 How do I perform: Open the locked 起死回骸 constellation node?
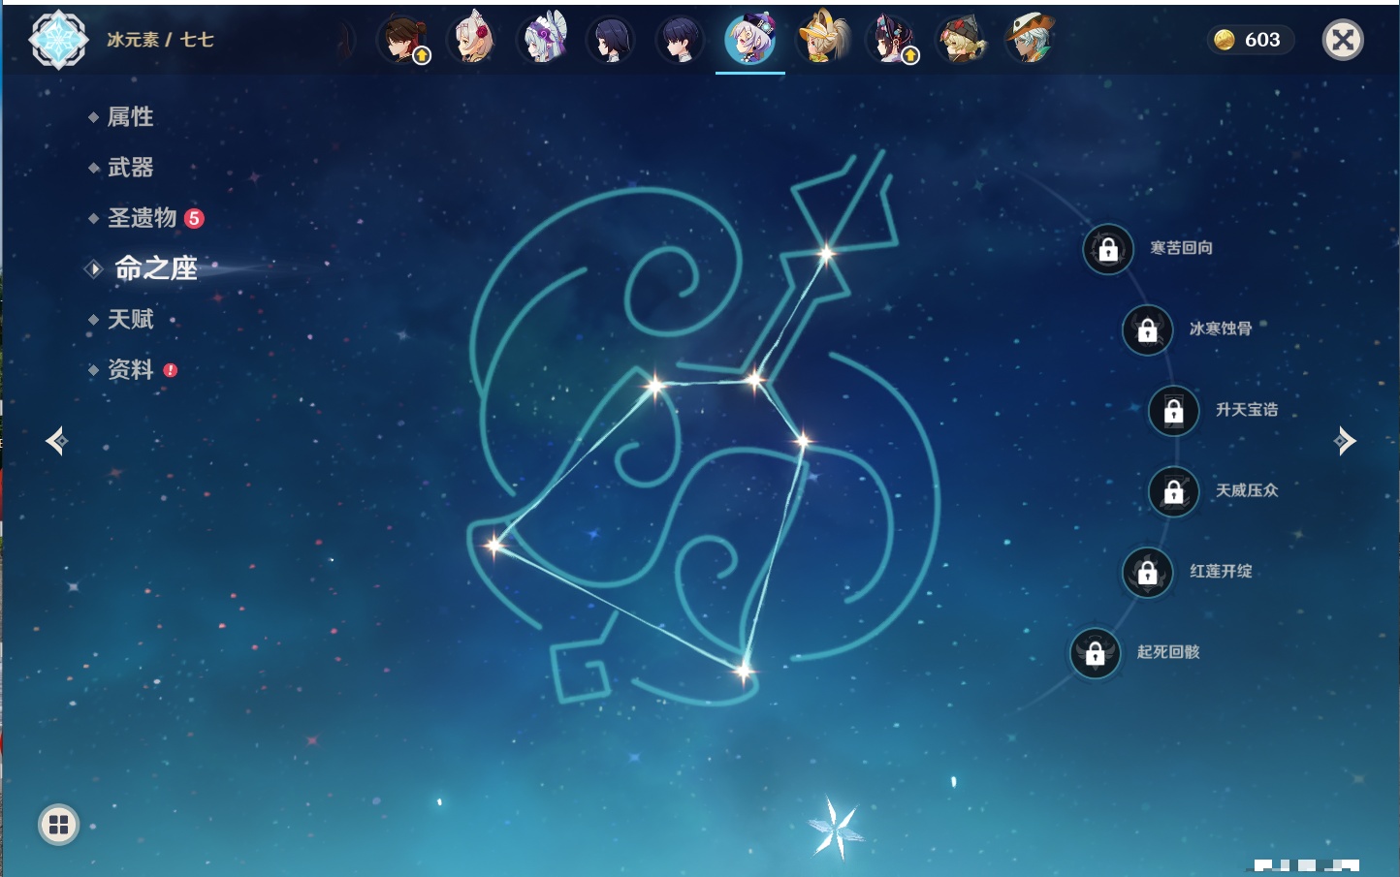tap(1096, 653)
